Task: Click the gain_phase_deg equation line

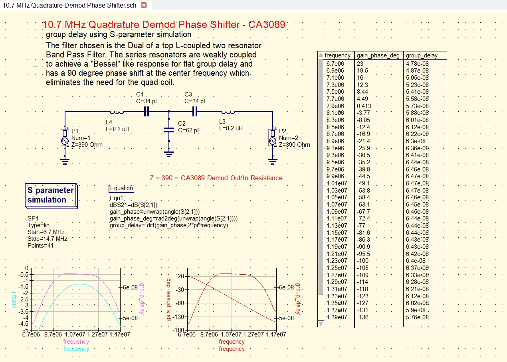Action: pyautogui.click(x=174, y=218)
